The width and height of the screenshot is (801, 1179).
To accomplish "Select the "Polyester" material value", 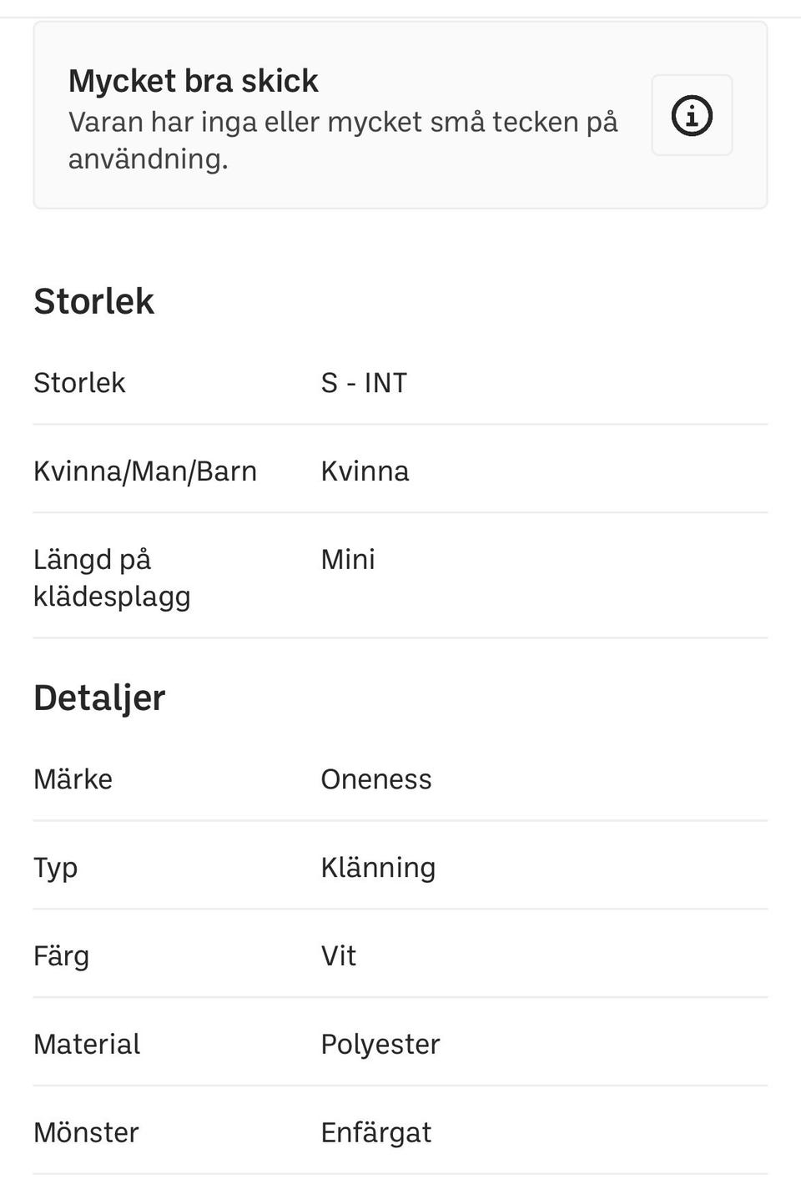I will click(380, 1045).
